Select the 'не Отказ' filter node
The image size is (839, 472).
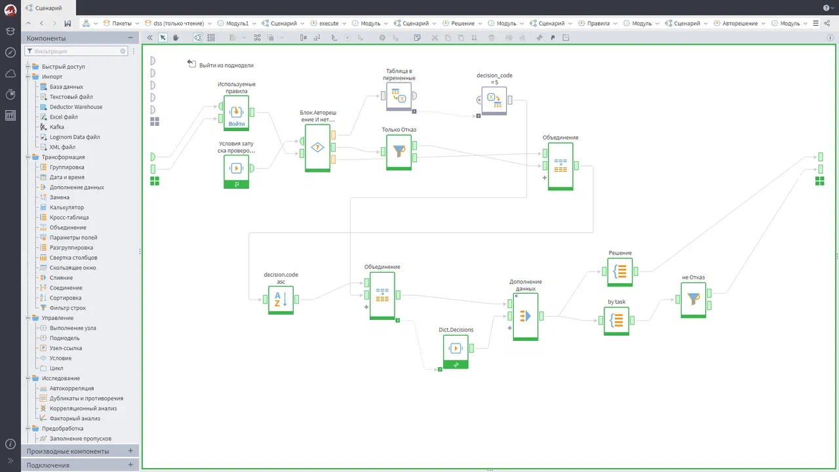[693, 300]
